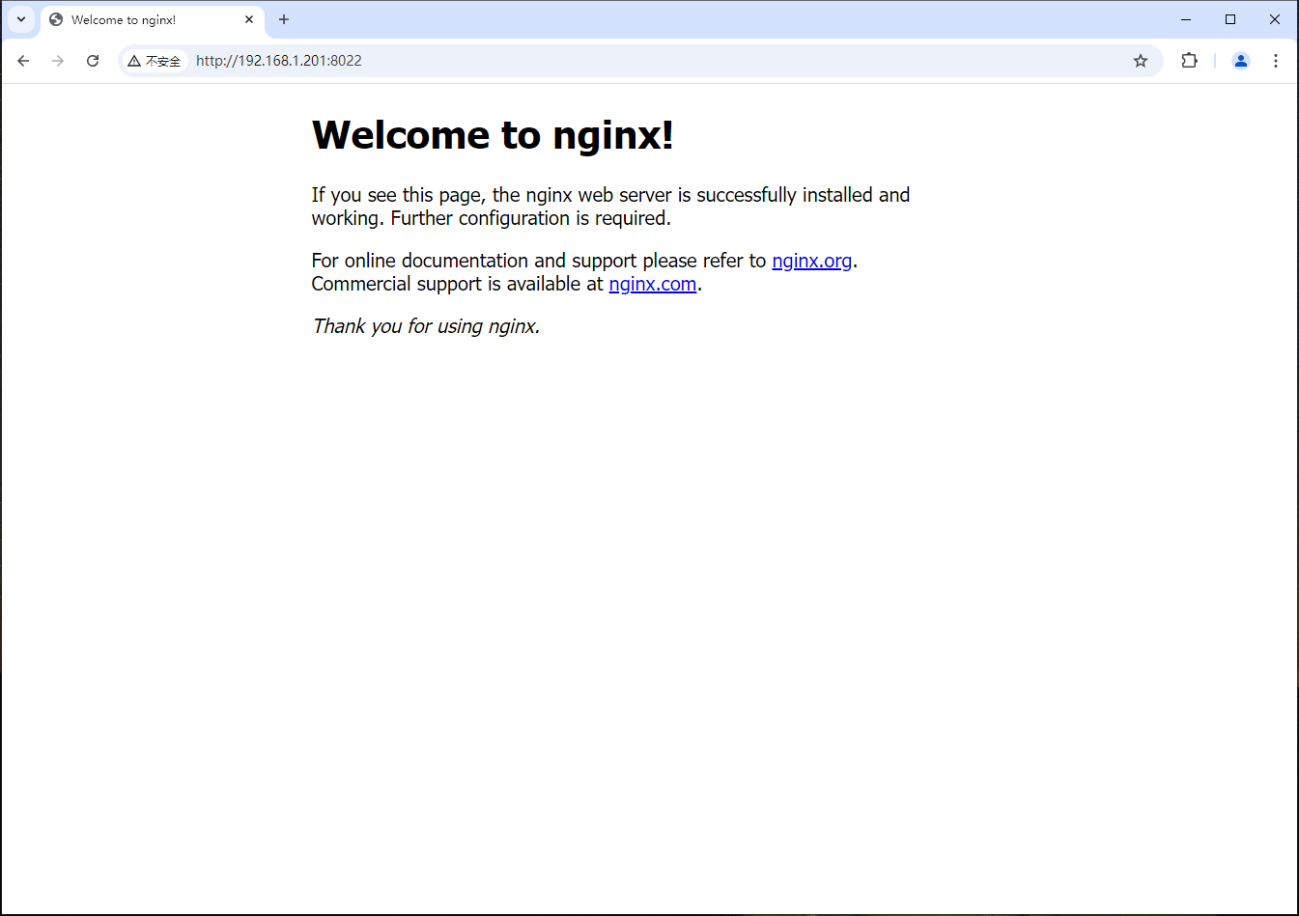Open the Extensions puzzle-piece menu
Image resolution: width=1299 pixels, height=916 pixels.
(1189, 61)
